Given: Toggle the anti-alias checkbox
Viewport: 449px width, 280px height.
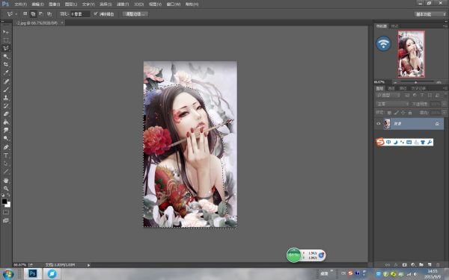Looking at the screenshot, I should 96,13.
